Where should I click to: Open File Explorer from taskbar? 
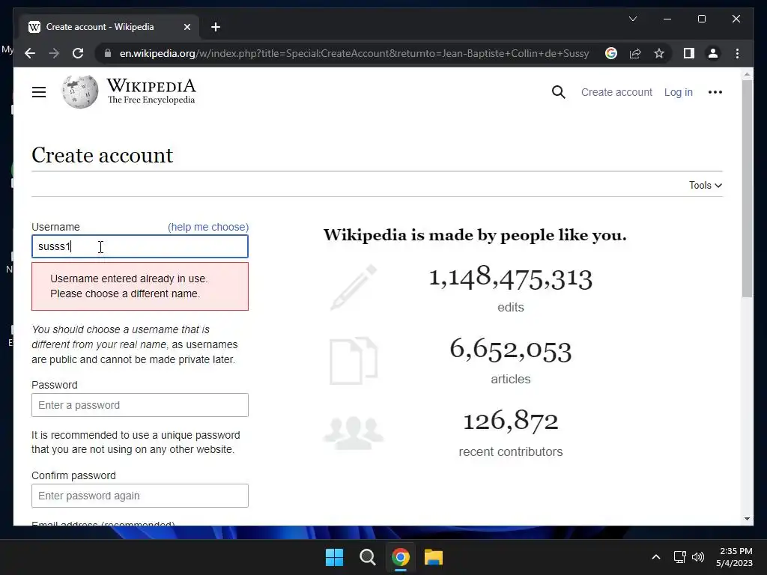[434, 557]
